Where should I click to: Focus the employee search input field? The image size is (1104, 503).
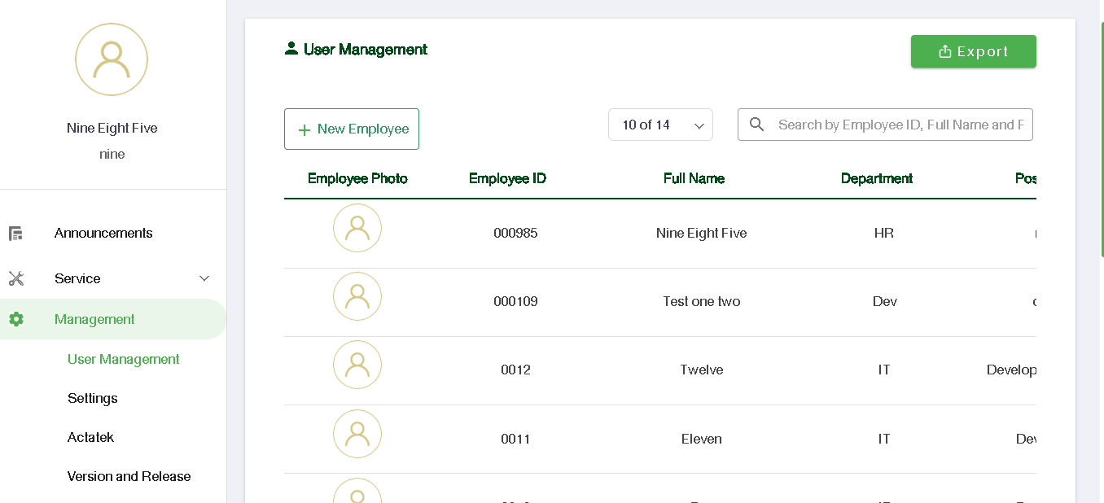click(x=900, y=125)
